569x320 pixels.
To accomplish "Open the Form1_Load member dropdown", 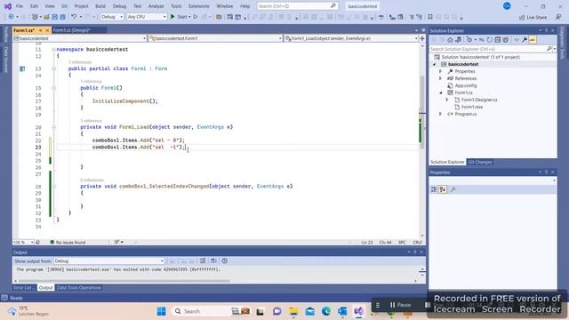I will [x=351, y=38].
